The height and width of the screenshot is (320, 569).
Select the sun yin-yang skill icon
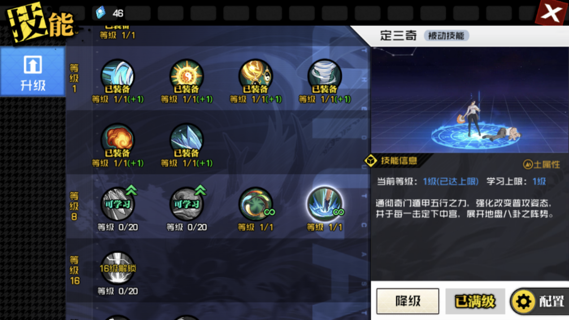click(x=187, y=76)
